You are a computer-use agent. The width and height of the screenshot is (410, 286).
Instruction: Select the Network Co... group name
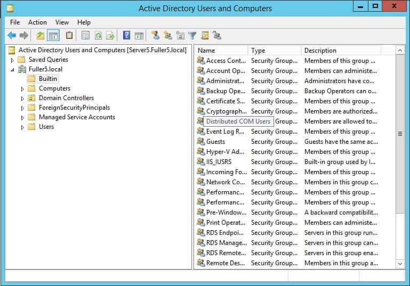tap(226, 182)
